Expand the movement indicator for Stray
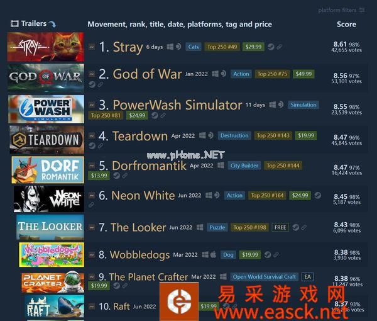This screenshot has height=321, width=377. pos(92,47)
